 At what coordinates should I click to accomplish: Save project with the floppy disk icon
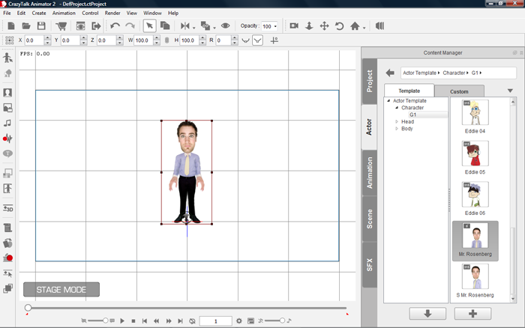tap(41, 25)
